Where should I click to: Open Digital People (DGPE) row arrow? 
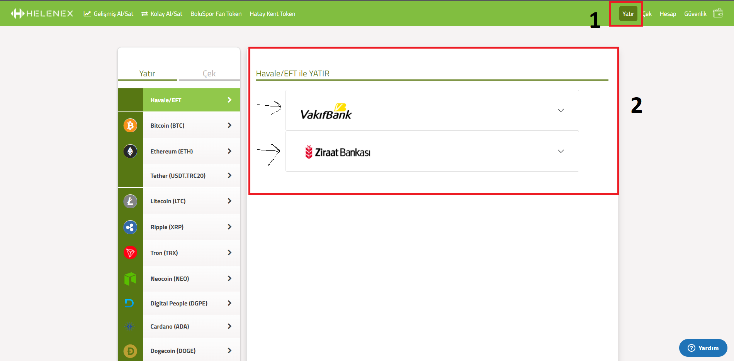[x=229, y=303]
